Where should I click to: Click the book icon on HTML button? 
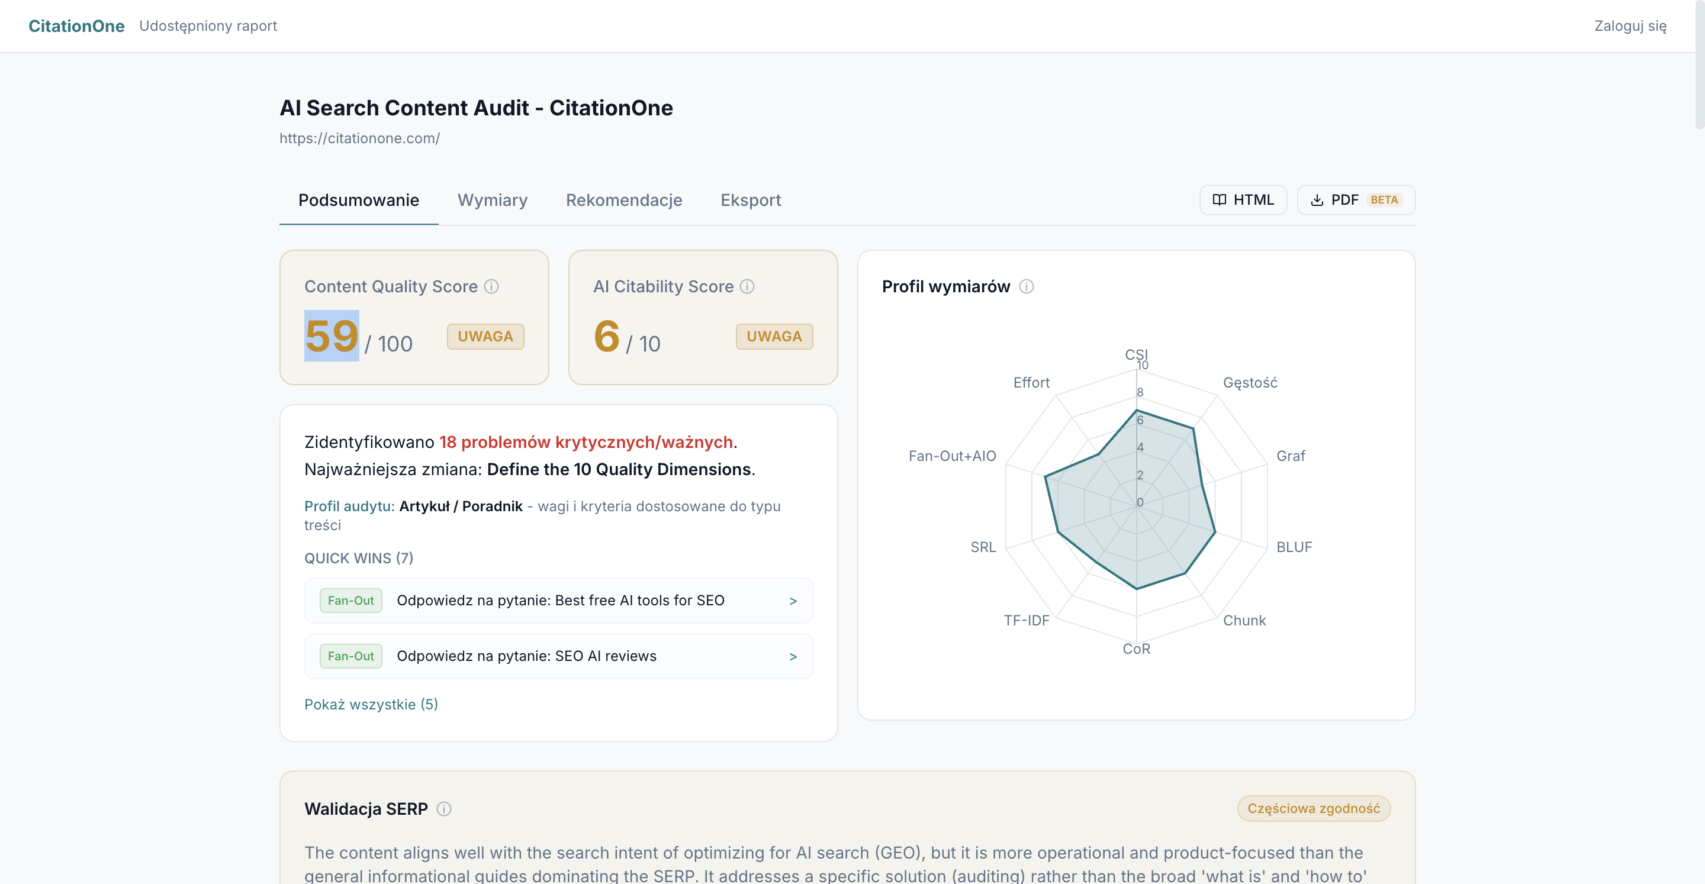(x=1219, y=200)
